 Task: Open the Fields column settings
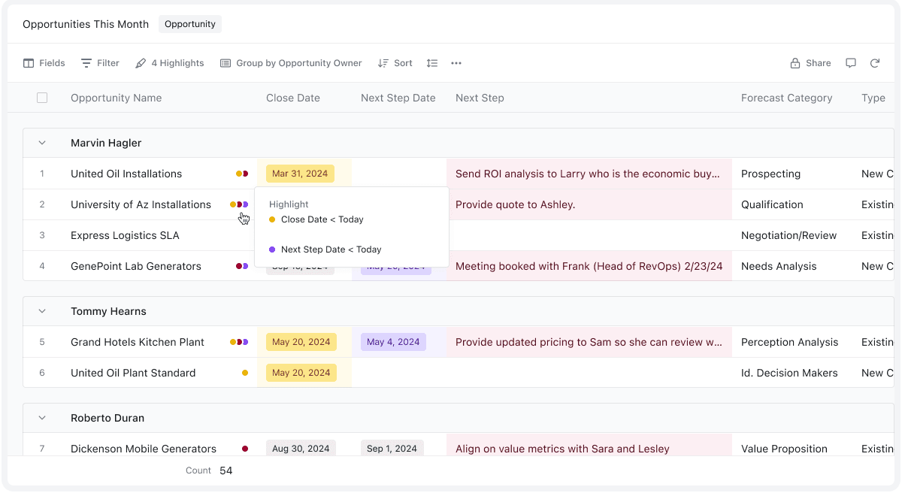tap(44, 63)
